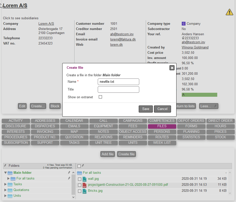Click the pencil icon beside Main folder
This screenshot has height=202, width=236.
[69, 172]
